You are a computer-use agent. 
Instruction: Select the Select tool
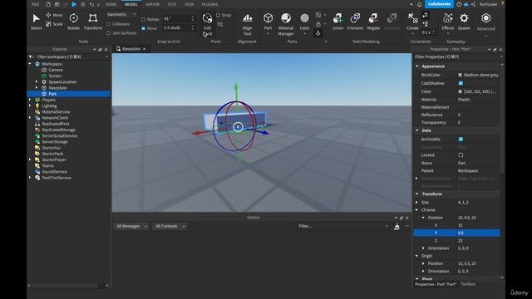click(36, 22)
